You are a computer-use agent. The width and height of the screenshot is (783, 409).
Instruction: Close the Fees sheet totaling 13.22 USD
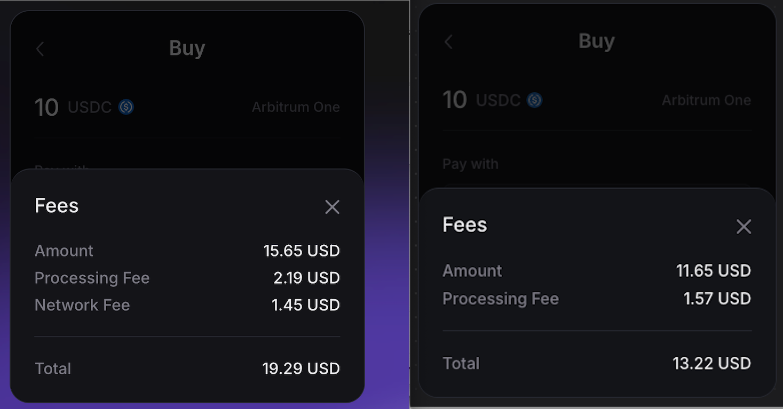[744, 227]
